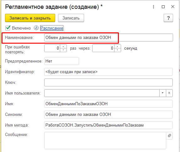Open help with the question mark button
The height and width of the screenshot is (152, 180).
point(168,18)
